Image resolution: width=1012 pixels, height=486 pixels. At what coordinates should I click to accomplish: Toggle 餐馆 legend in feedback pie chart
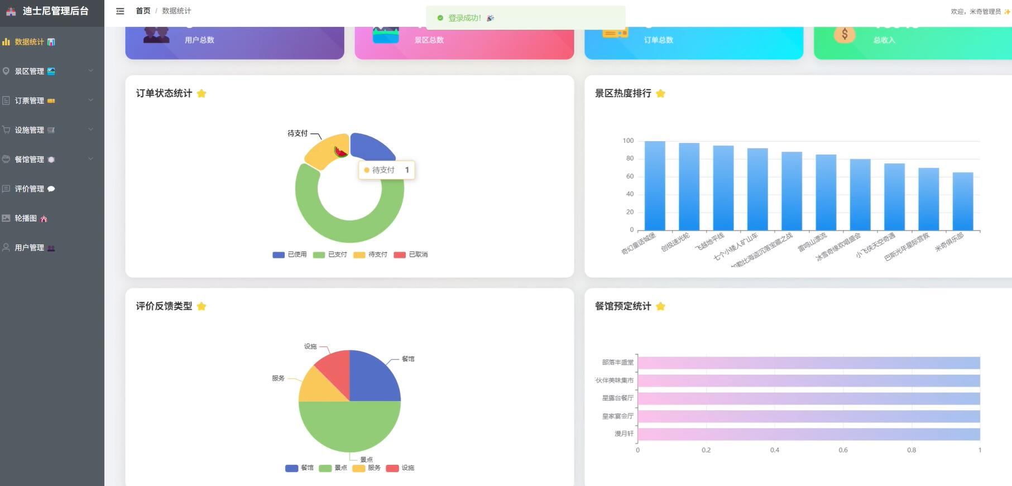click(x=299, y=468)
